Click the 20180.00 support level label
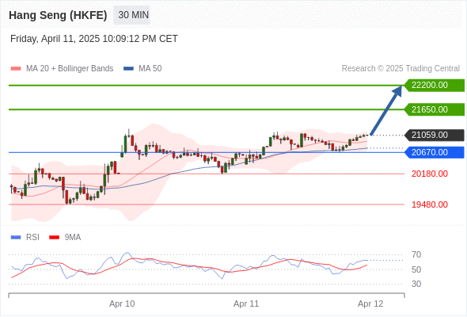This screenshot has width=467, height=317. (x=430, y=174)
